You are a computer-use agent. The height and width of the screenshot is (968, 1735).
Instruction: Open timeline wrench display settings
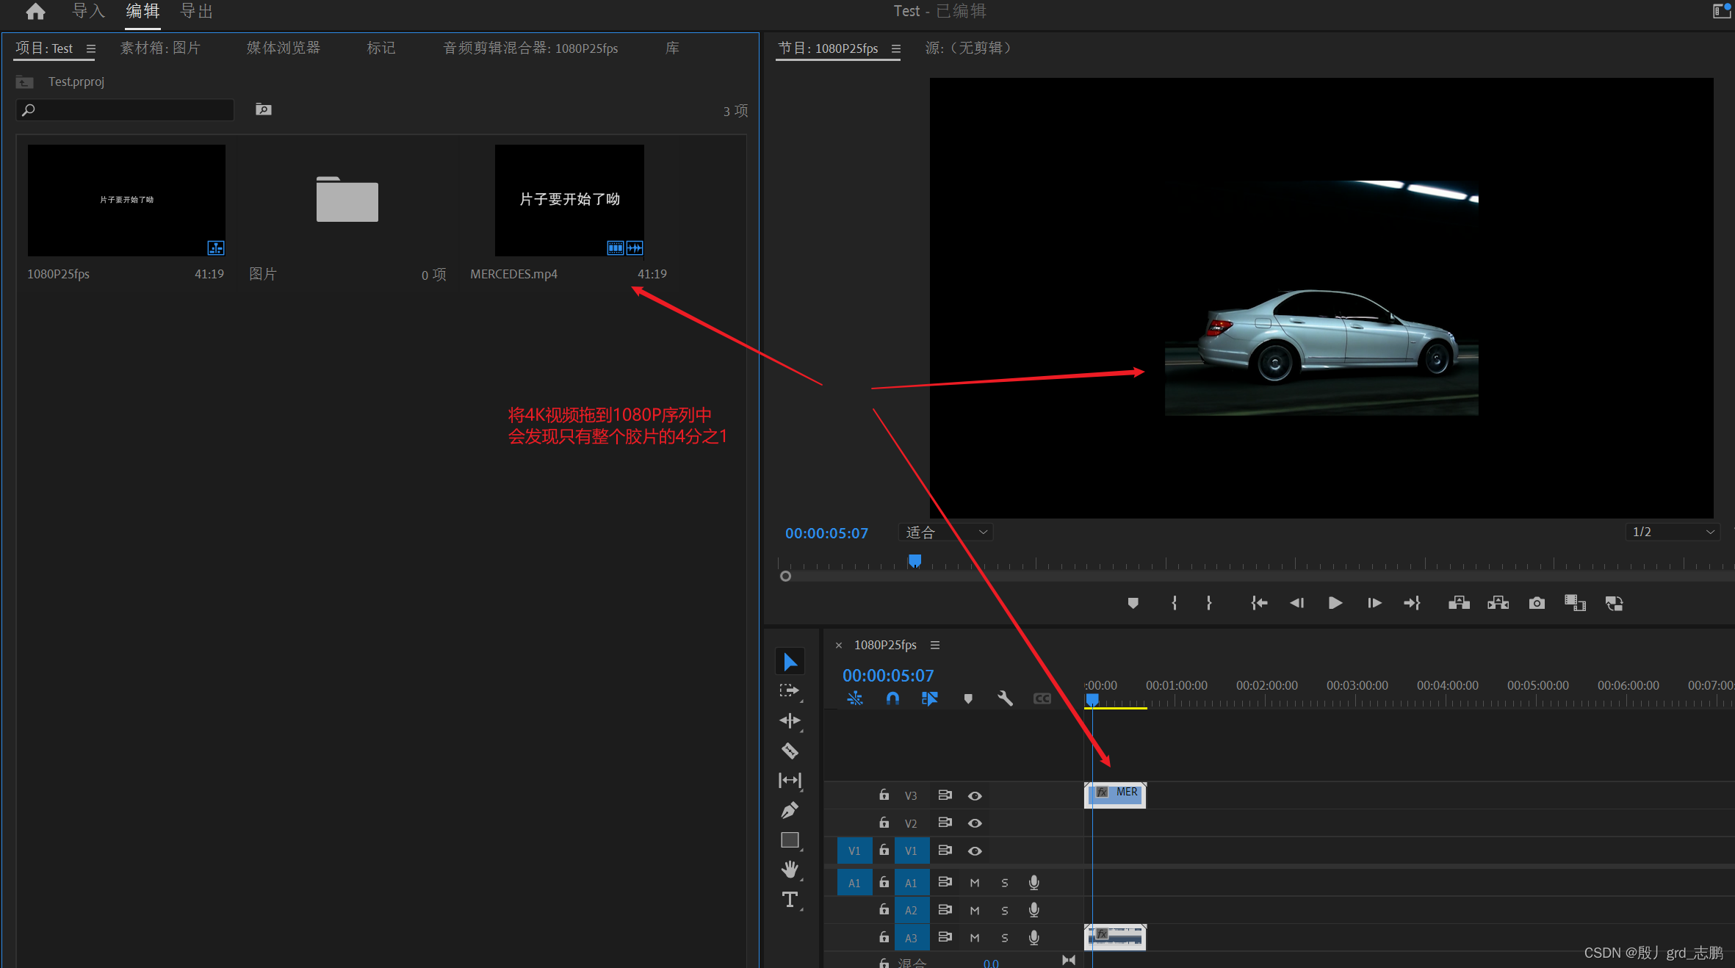tap(1005, 698)
